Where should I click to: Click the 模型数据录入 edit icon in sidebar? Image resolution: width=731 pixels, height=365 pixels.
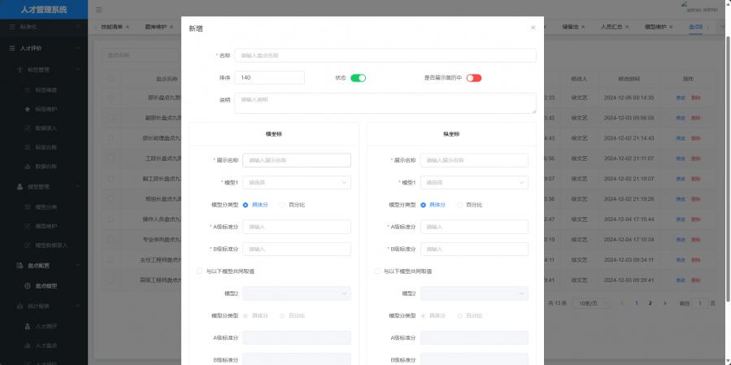(27, 245)
